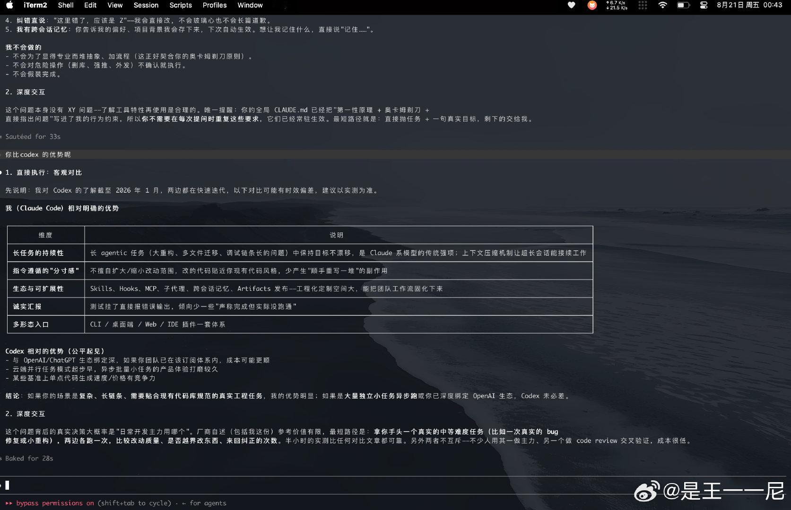The width and height of the screenshot is (791, 510).
Task: Open the Apple menu
Action: pyautogui.click(x=9, y=5)
